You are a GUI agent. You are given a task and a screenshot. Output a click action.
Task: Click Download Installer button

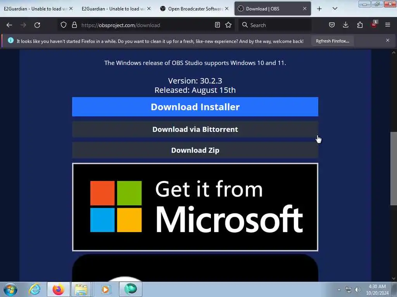[195, 107]
